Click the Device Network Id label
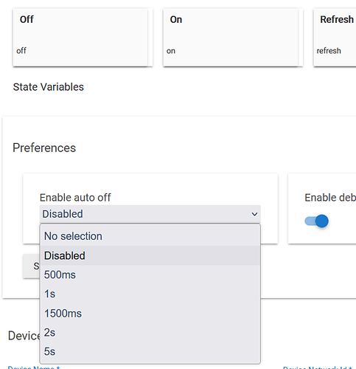 point(318,368)
